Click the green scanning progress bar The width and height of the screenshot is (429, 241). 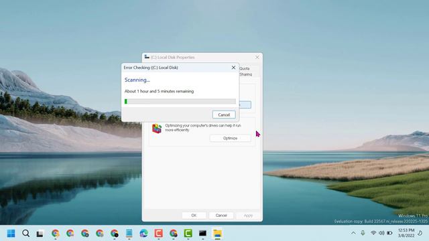pyautogui.click(x=180, y=101)
